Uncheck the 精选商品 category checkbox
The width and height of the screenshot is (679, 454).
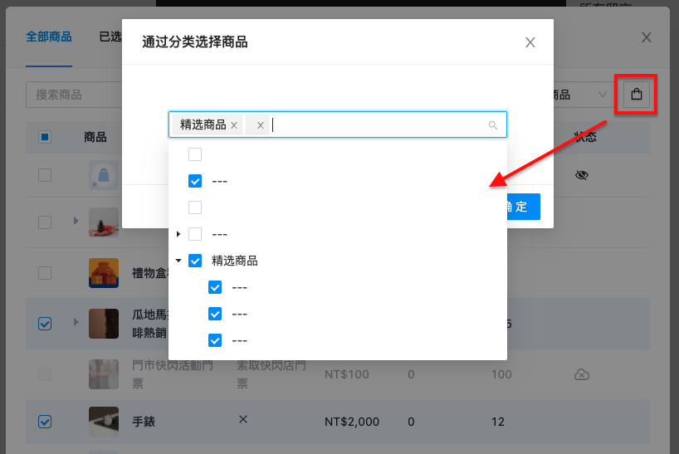coord(195,261)
